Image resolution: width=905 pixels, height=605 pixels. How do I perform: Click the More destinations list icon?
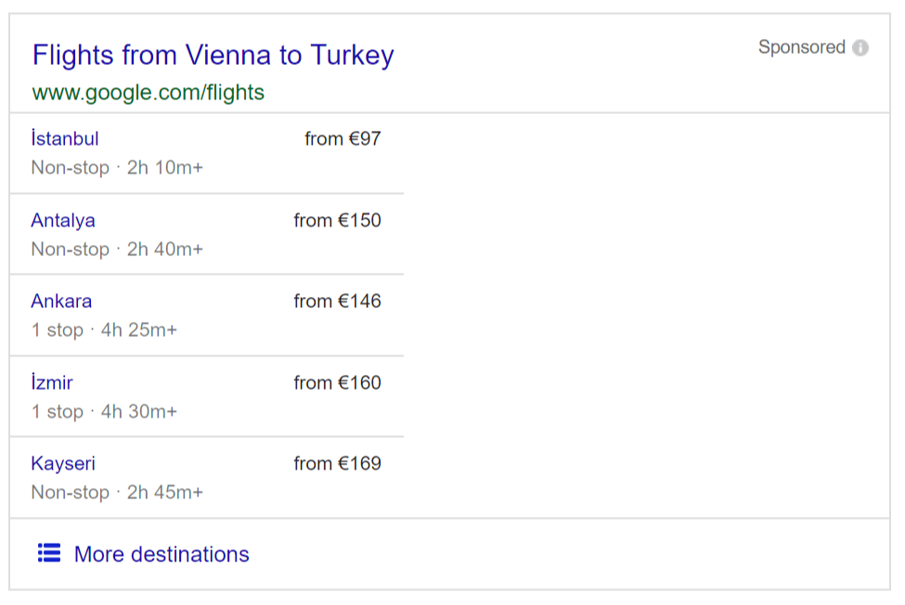pyautogui.click(x=49, y=552)
